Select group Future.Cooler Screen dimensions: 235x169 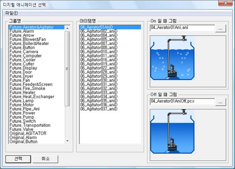(37, 60)
